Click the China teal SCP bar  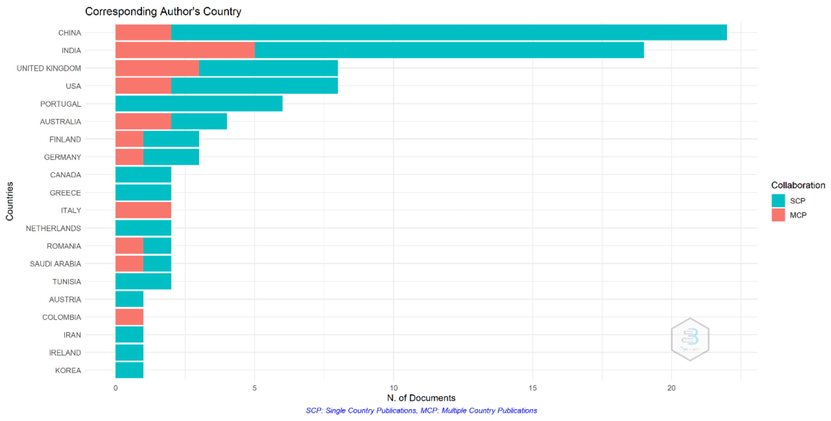tap(449, 32)
